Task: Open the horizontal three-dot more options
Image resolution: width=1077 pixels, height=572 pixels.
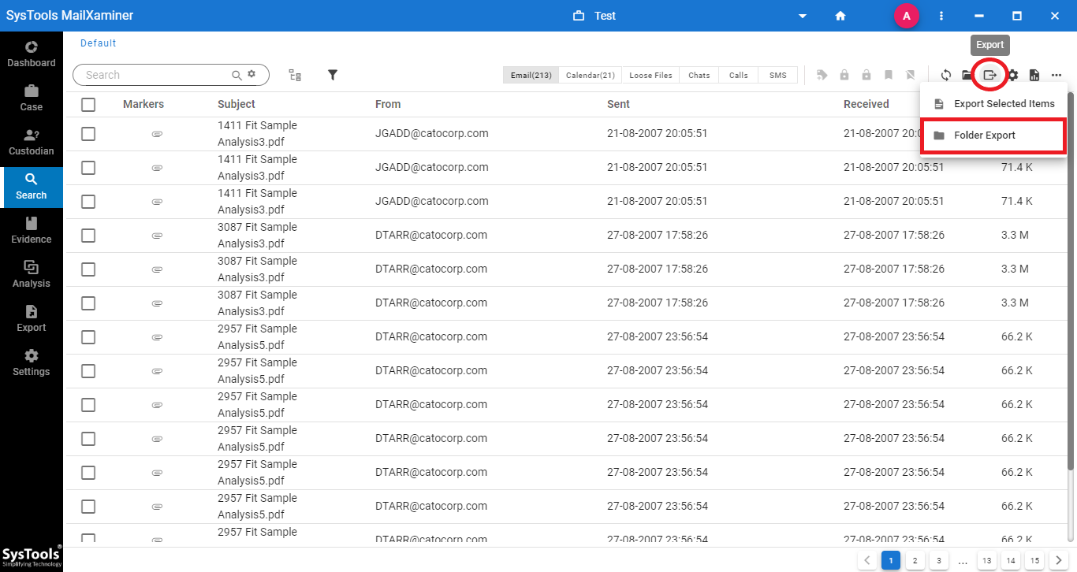Action: point(1057,75)
